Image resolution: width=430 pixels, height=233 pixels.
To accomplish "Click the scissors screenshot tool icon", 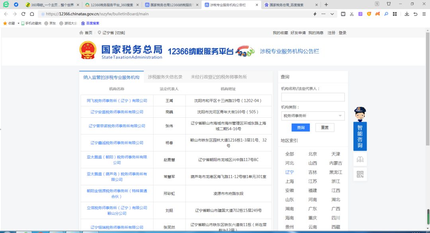I will tap(352, 14).
